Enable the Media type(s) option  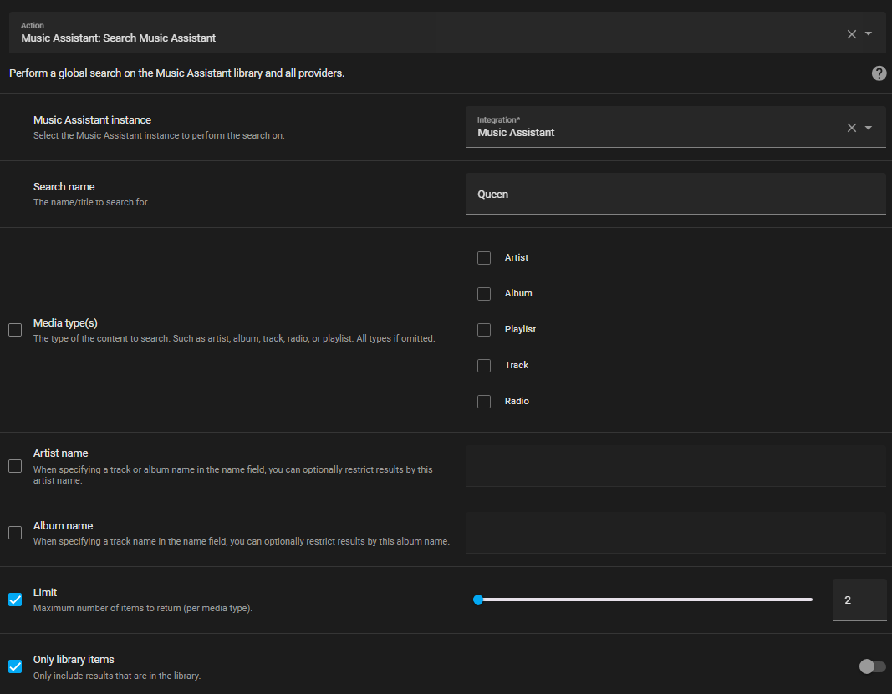coord(14,330)
